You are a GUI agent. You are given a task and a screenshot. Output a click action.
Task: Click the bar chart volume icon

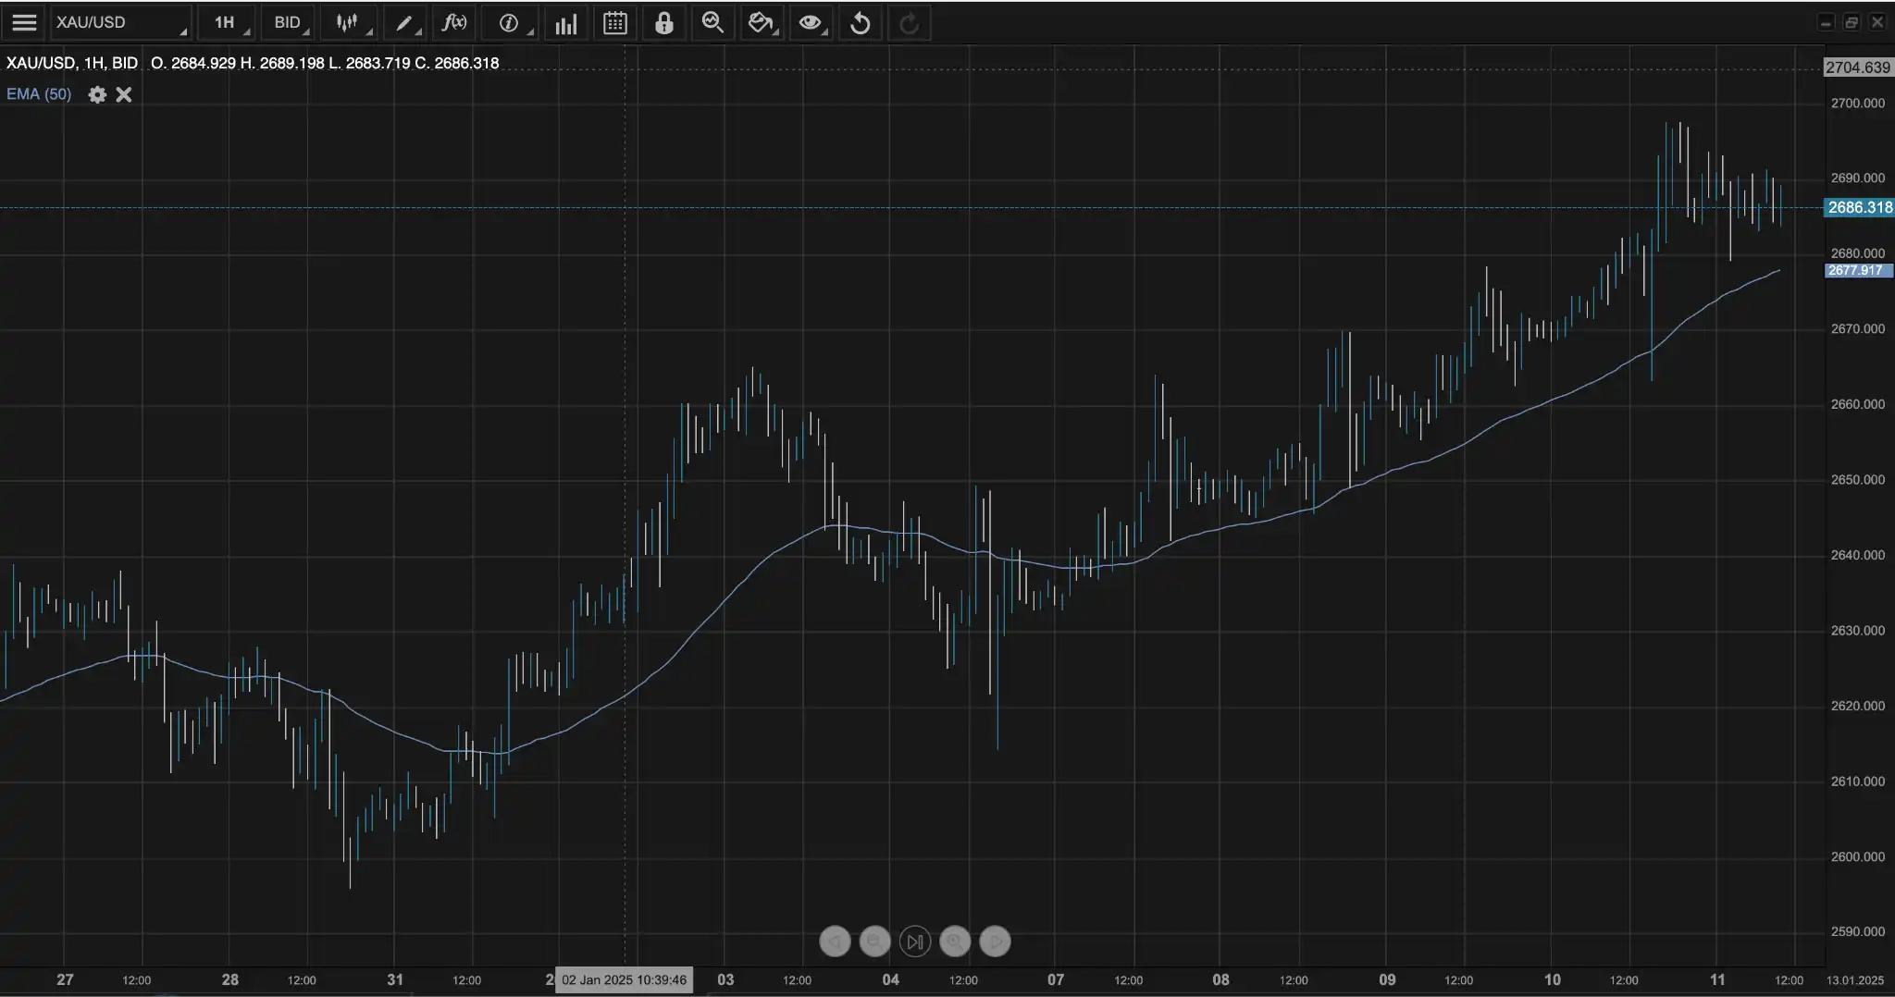point(565,22)
